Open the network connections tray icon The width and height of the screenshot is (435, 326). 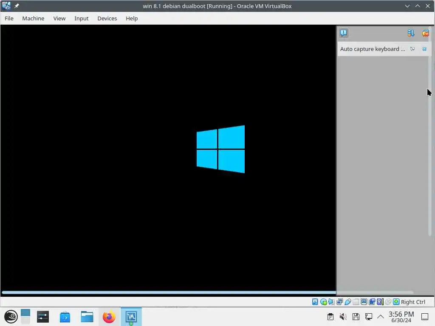(369, 317)
